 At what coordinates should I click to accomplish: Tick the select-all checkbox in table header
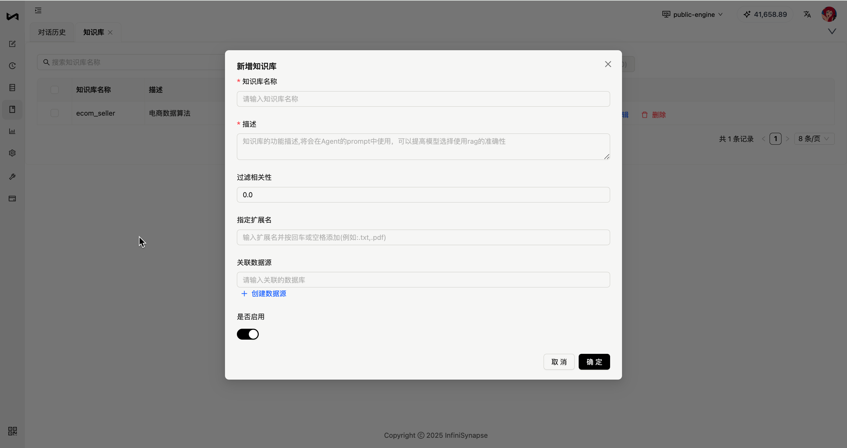(55, 90)
